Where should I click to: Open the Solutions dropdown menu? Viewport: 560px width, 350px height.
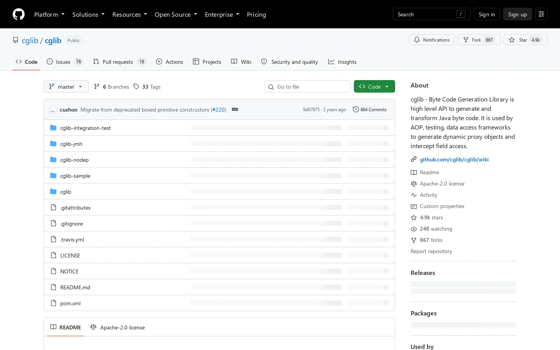(x=88, y=14)
